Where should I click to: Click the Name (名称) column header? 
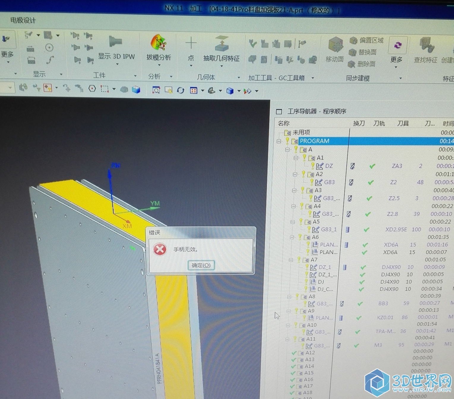(x=284, y=123)
